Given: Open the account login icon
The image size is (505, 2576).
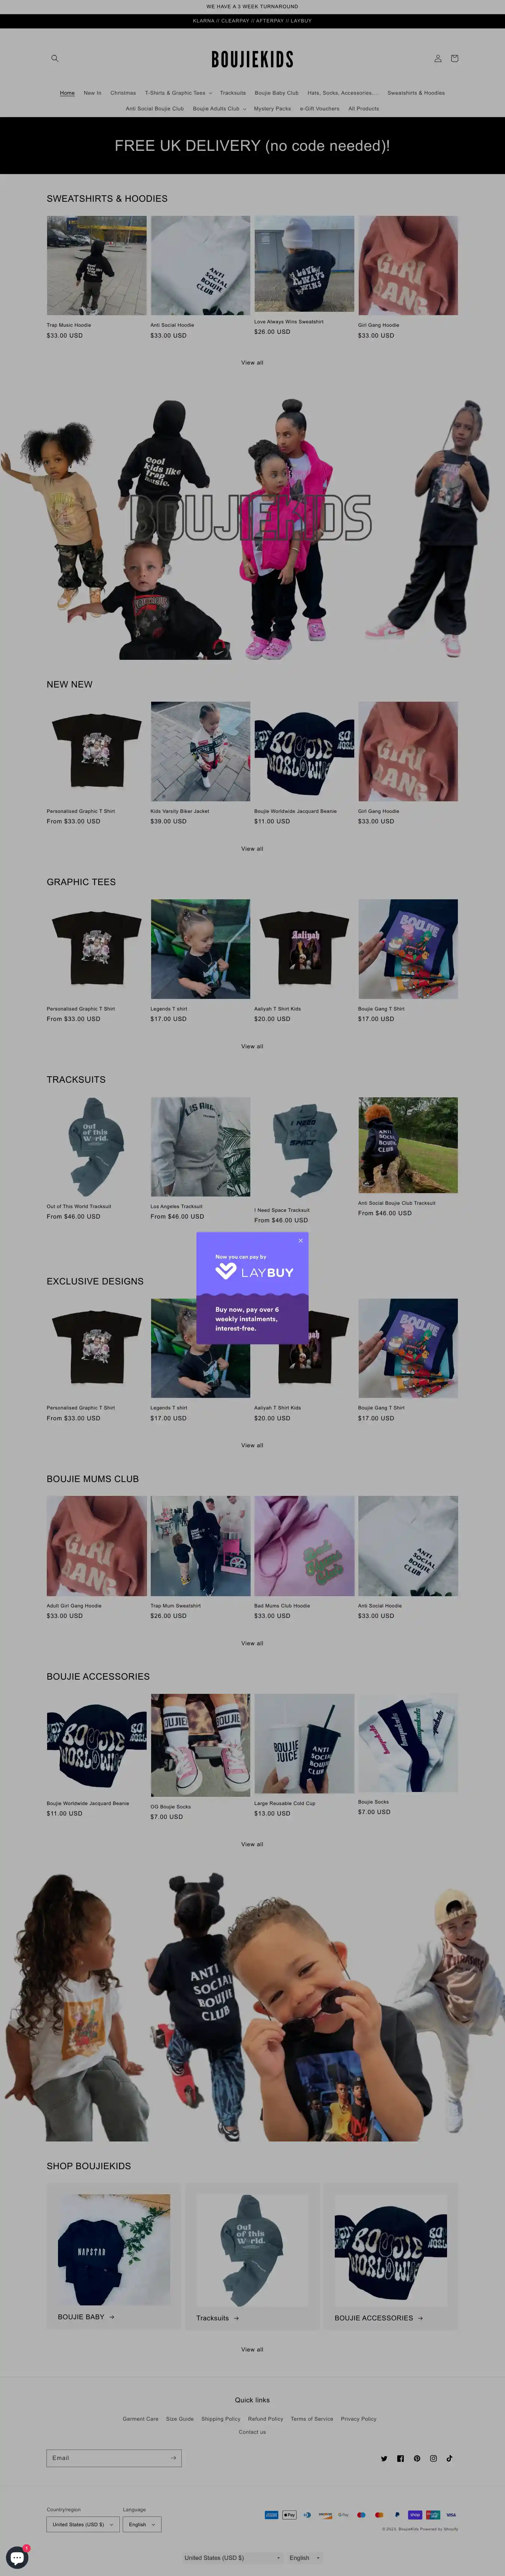Looking at the screenshot, I should (437, 58).
